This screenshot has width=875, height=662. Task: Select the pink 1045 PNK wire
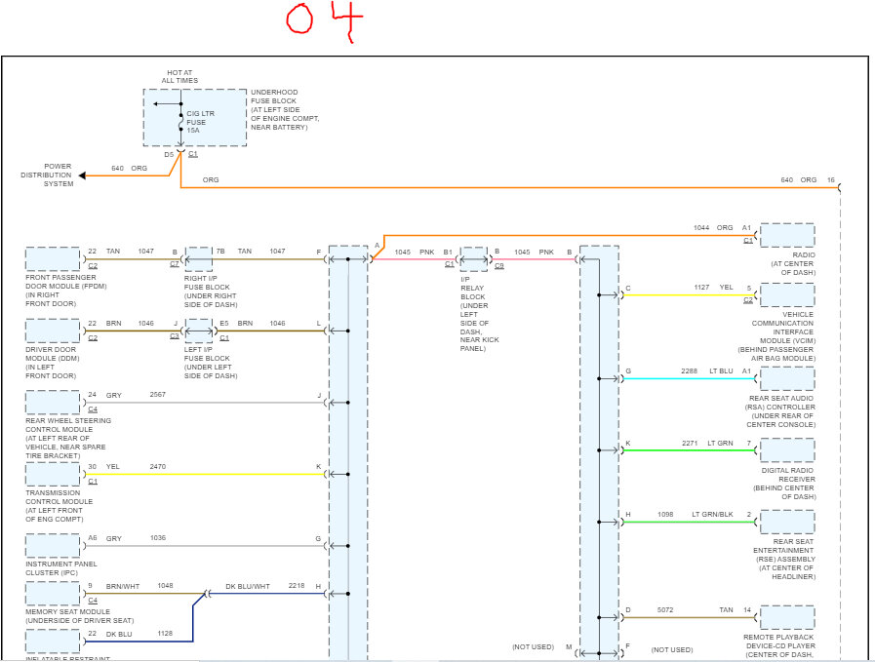[414, 259]
